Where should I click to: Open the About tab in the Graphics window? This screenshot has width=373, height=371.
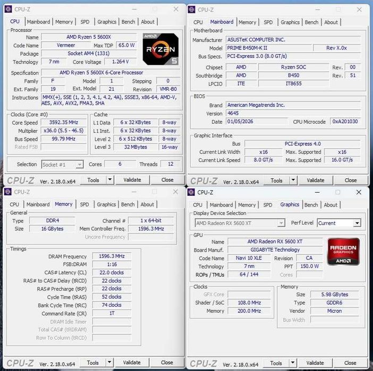click(x=330, y=205)
